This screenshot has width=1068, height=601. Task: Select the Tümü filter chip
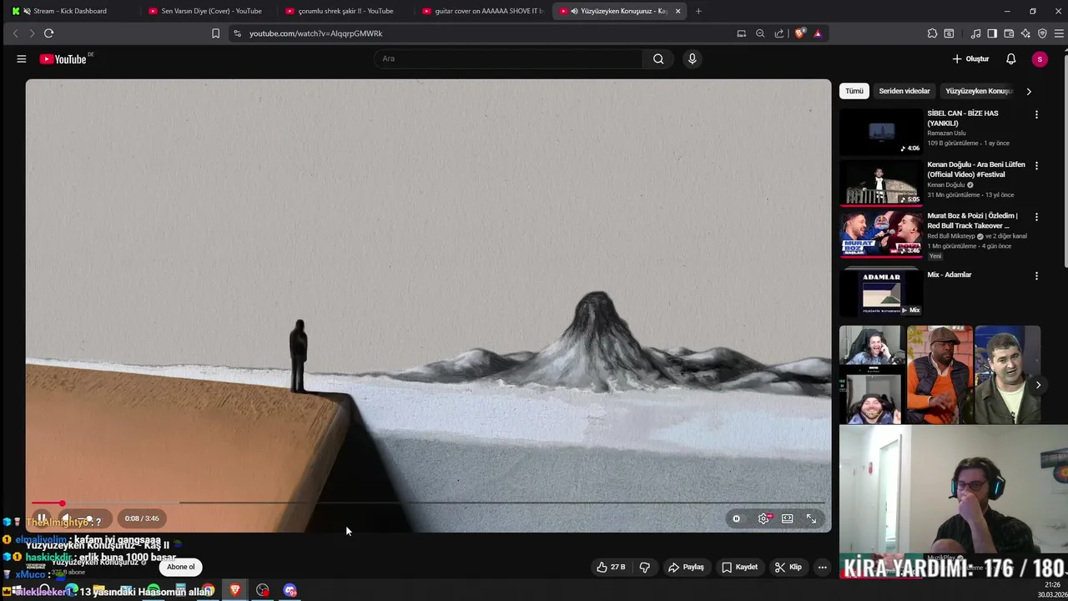[854, 91]
